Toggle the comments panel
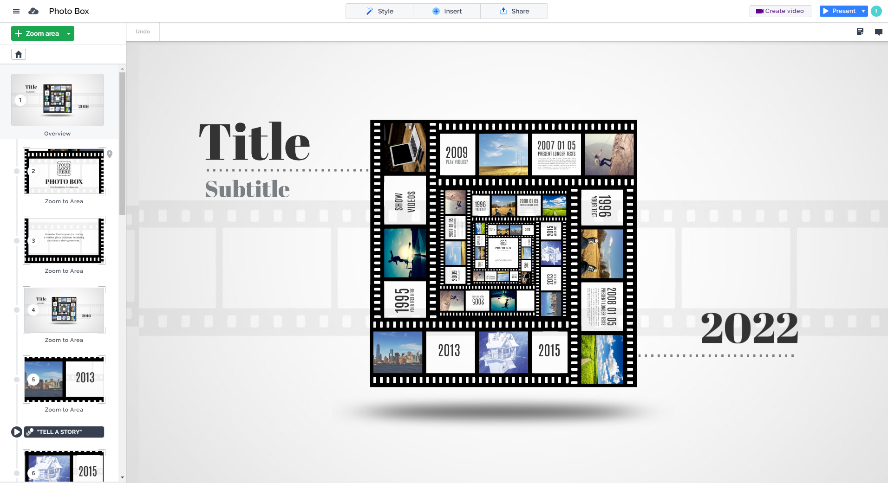Screen dimensions: 888x483 (x=878, y=32)
